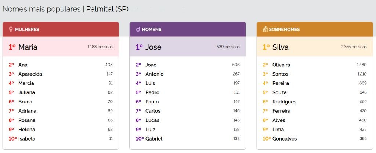Click the name Joao in men's list
Viewport: 376px width, 153px height.
pos(151,65)
